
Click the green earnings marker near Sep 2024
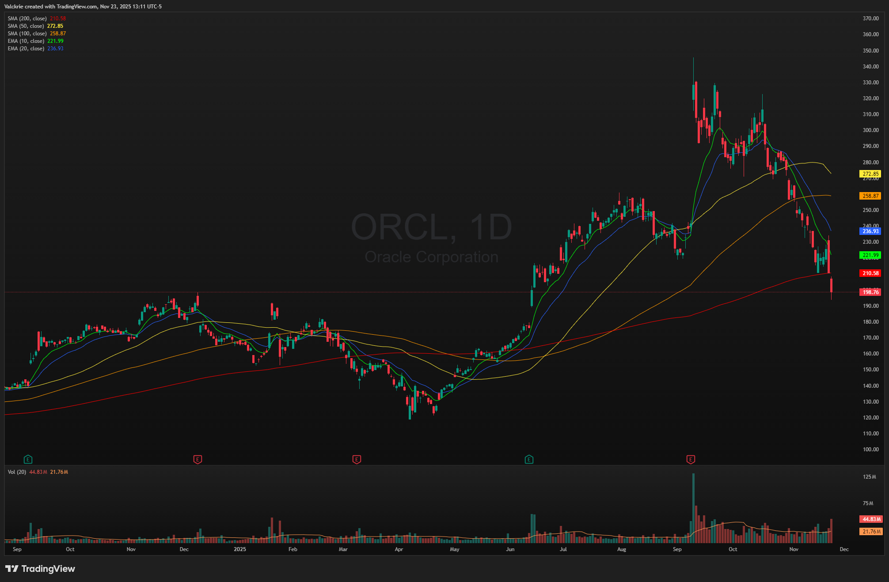pyautogui.click(x=28, y=459)
